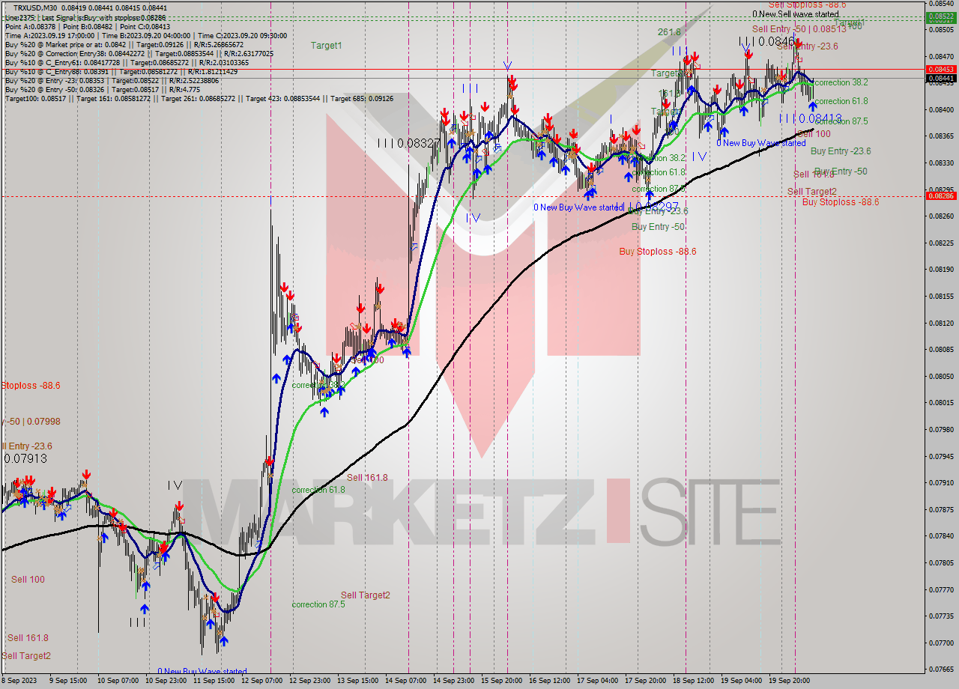Click the '17 Sep 04:00' time label
959x689 pixels.
598,681
